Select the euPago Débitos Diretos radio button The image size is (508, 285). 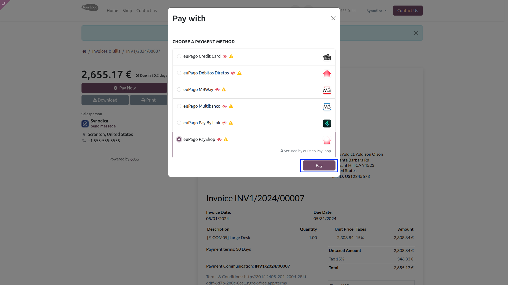179,73
